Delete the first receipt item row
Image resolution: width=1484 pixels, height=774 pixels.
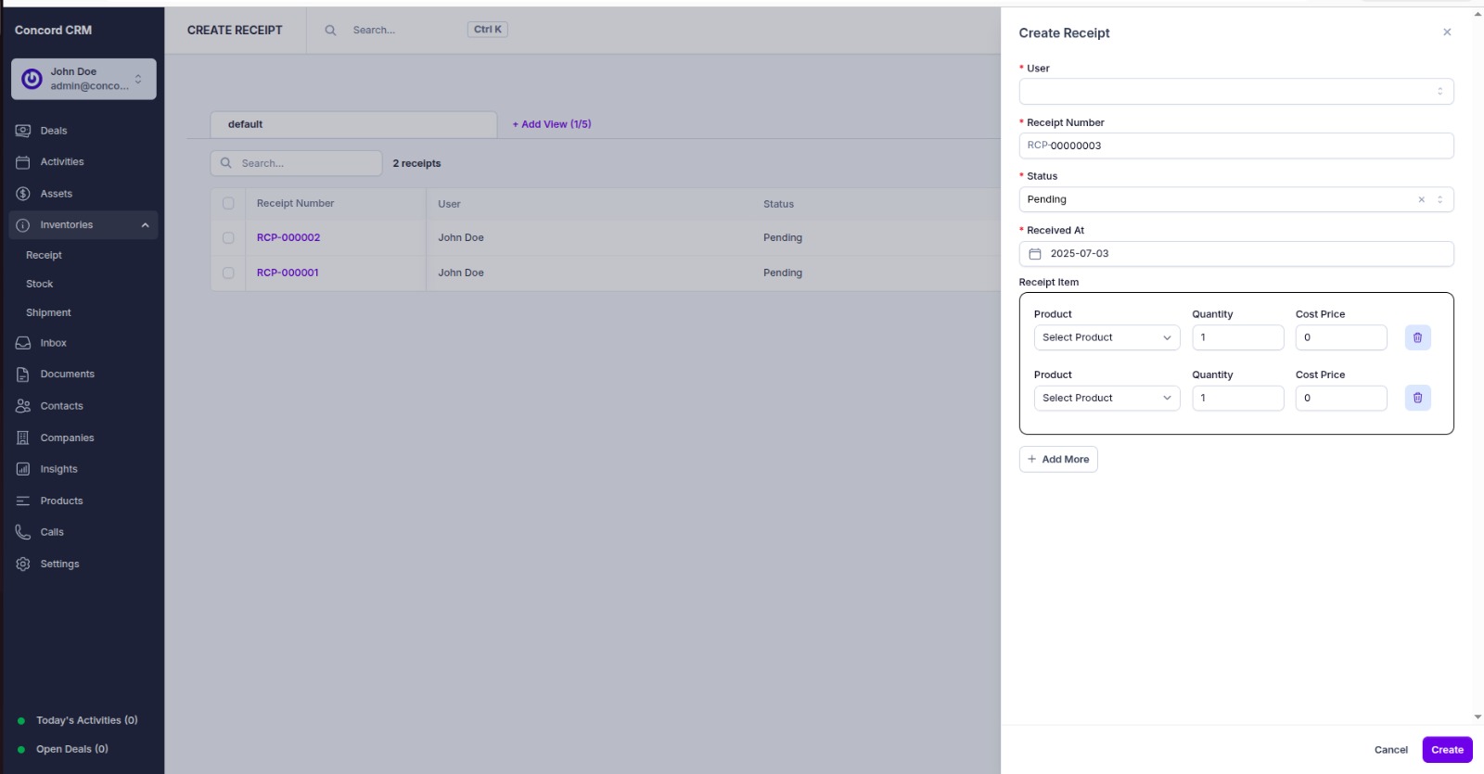[1417, 337]
